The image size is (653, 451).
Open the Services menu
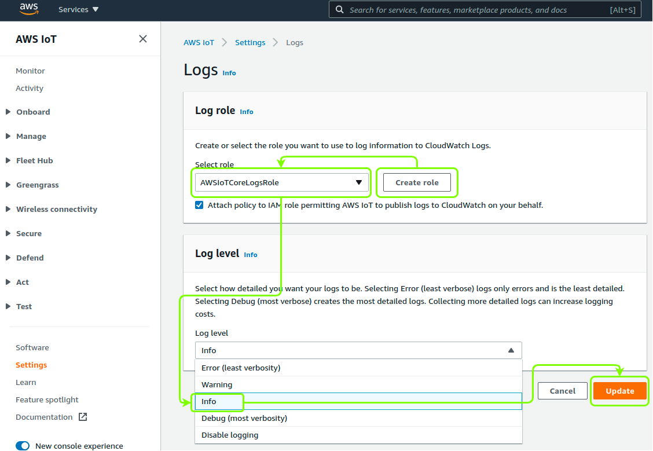pos(78,10)
